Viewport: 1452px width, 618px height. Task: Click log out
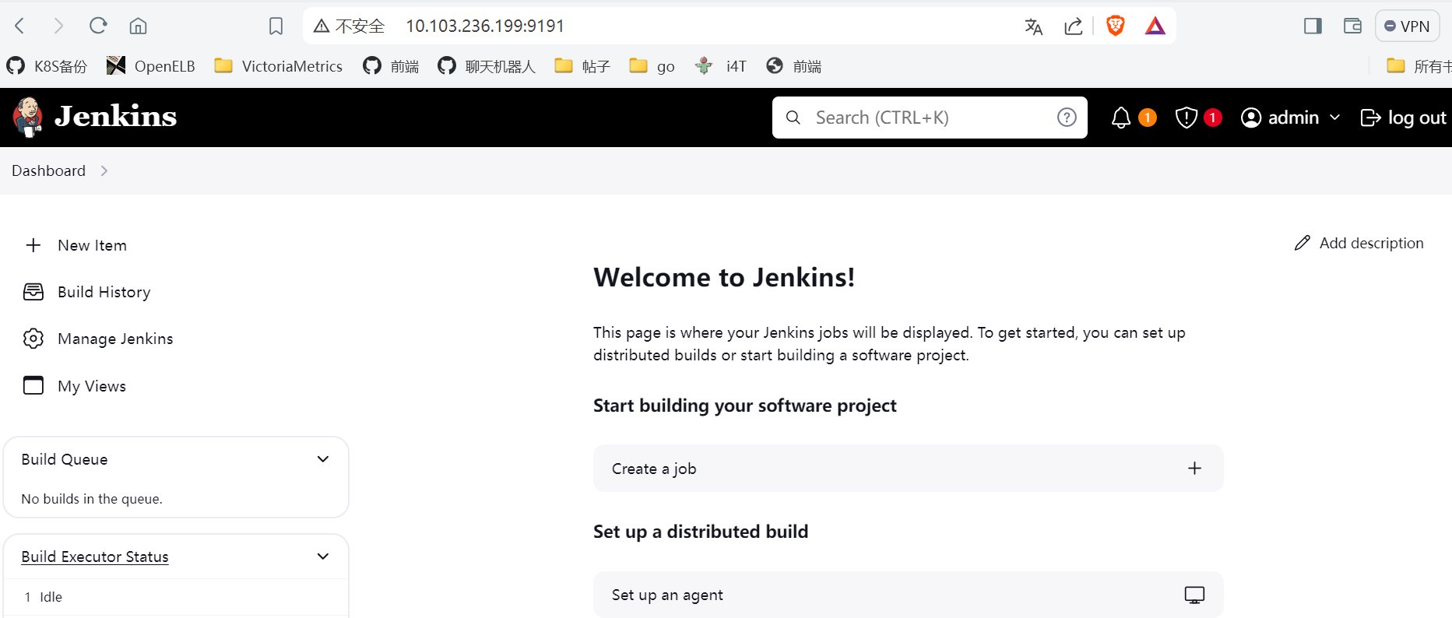[1403, 118]
